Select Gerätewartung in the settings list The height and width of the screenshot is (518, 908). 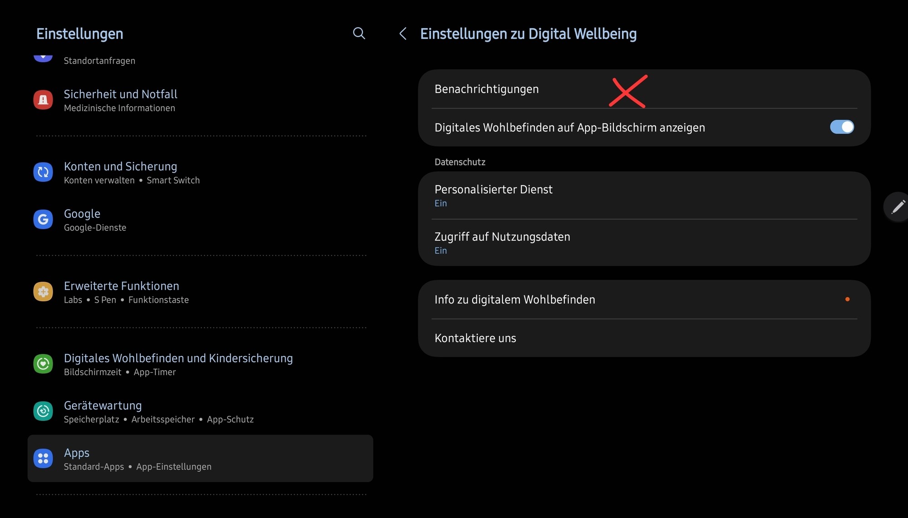pos(200,411)
